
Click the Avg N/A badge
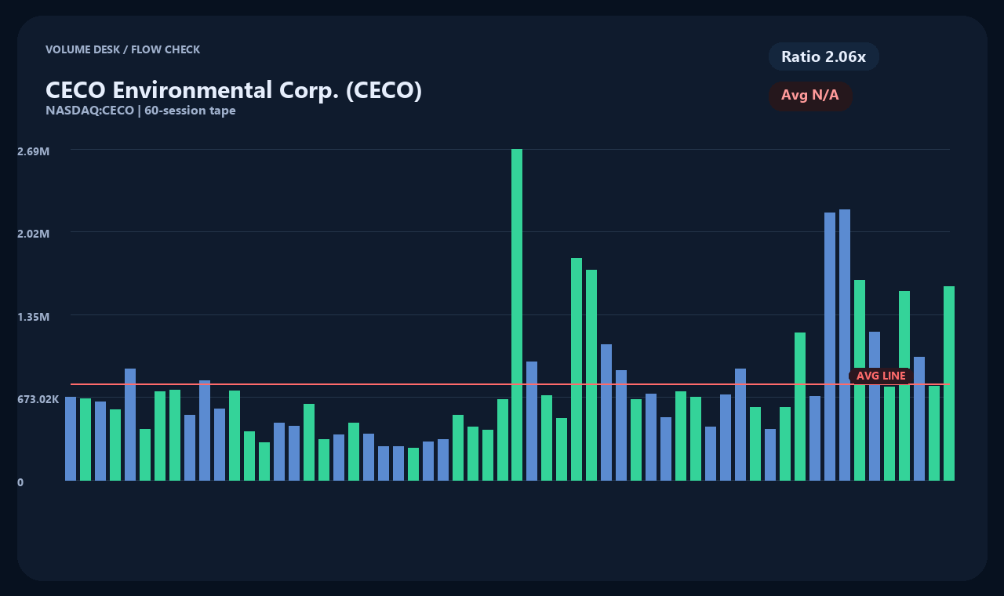[810, 96]
